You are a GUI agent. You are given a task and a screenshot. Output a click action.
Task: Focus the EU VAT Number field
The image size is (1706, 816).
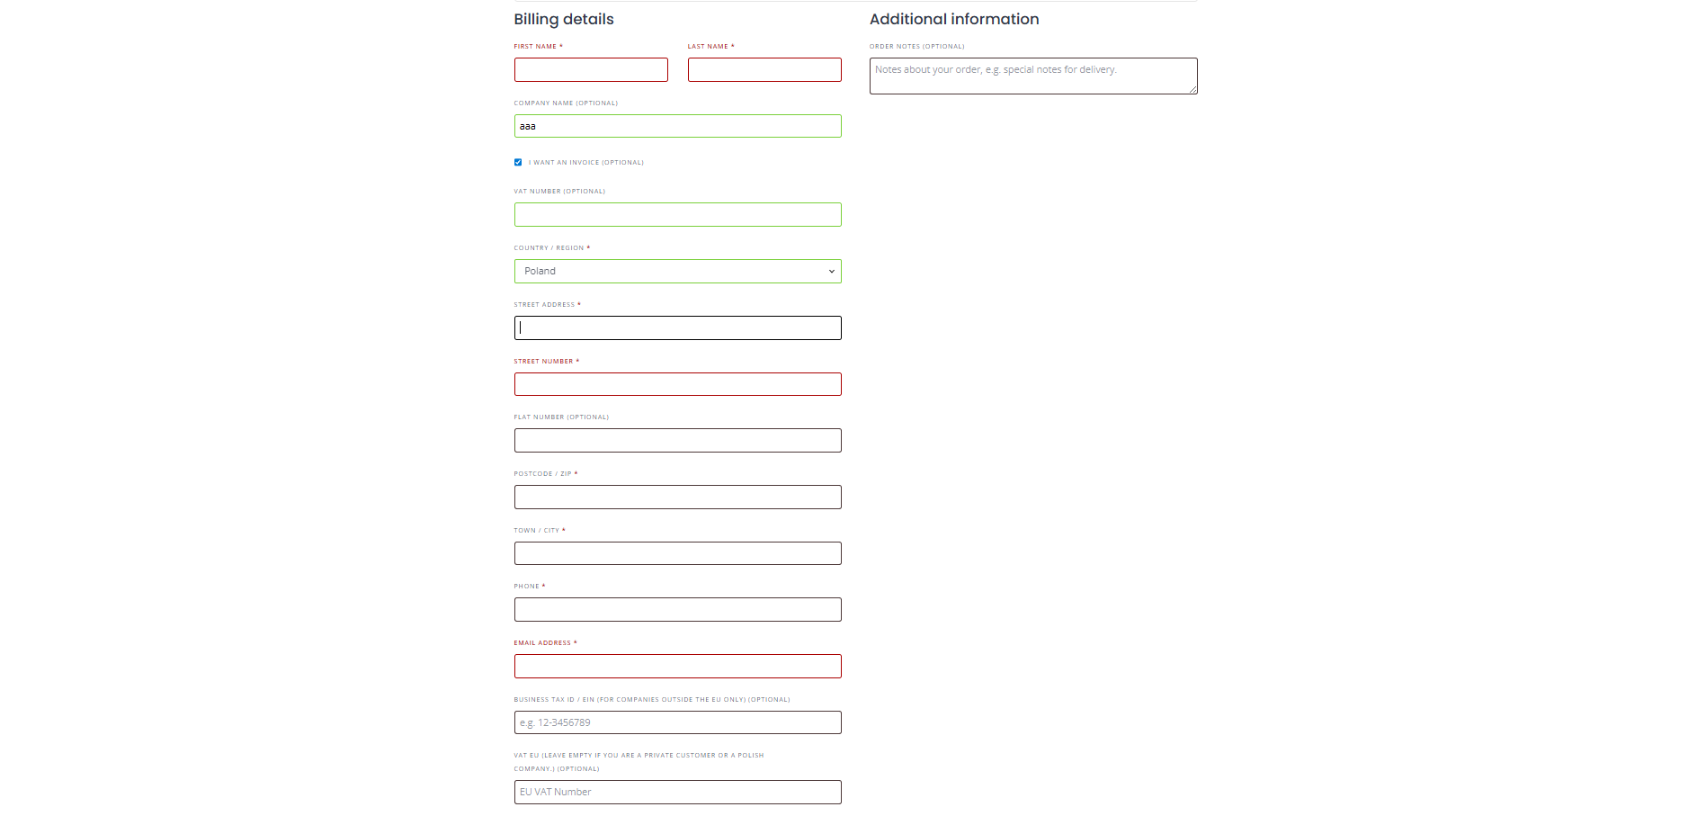pos(676,792)
